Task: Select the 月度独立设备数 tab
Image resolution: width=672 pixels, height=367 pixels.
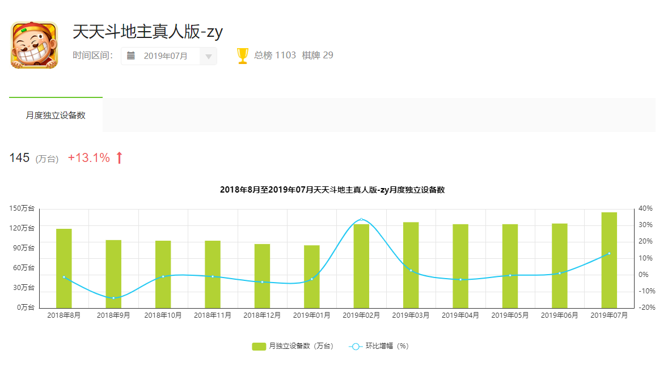Action: pyautogui.click(x=56, y=115)
